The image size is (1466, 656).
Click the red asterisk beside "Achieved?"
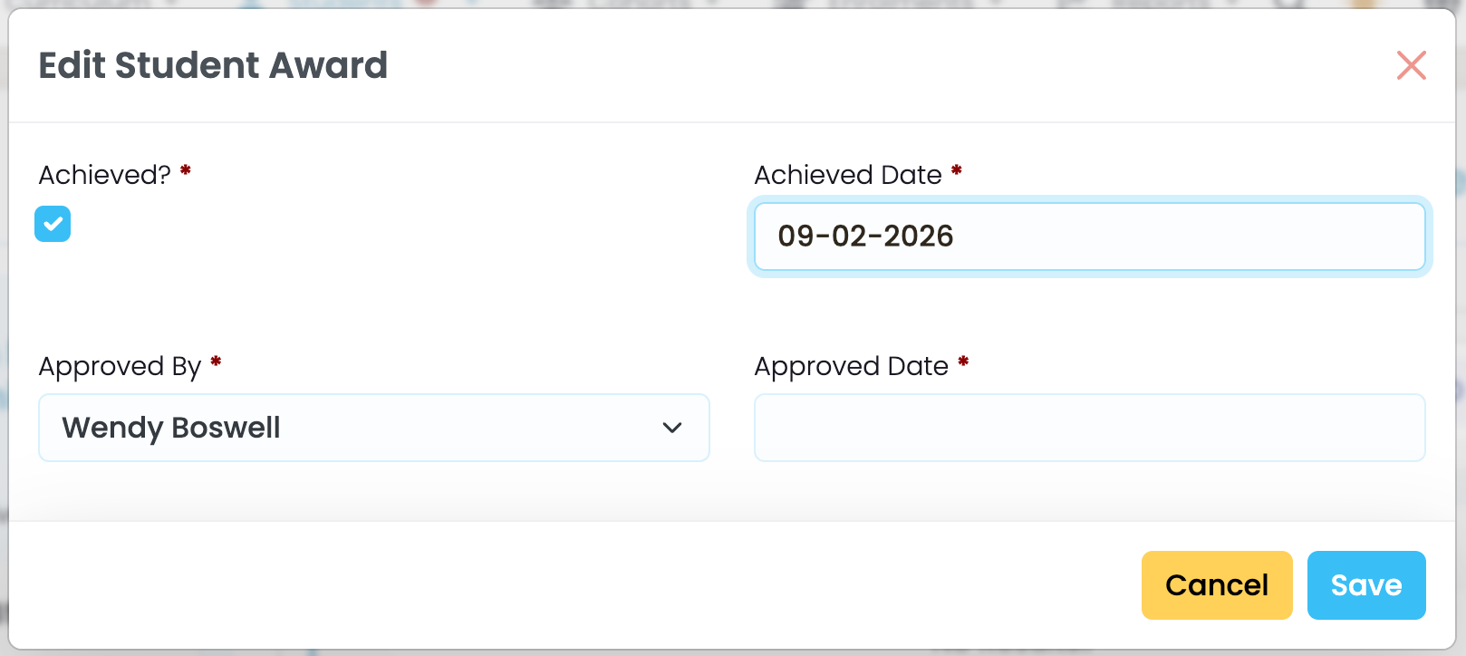pos(186,170)
